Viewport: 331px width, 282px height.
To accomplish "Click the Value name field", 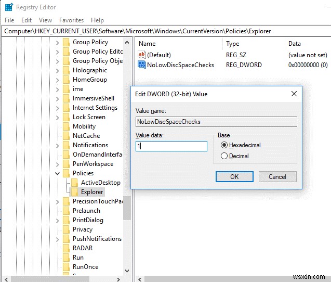I will (x=216, y=122).
